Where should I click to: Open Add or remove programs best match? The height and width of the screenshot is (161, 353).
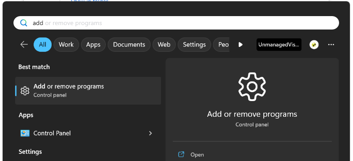[88, 91]
